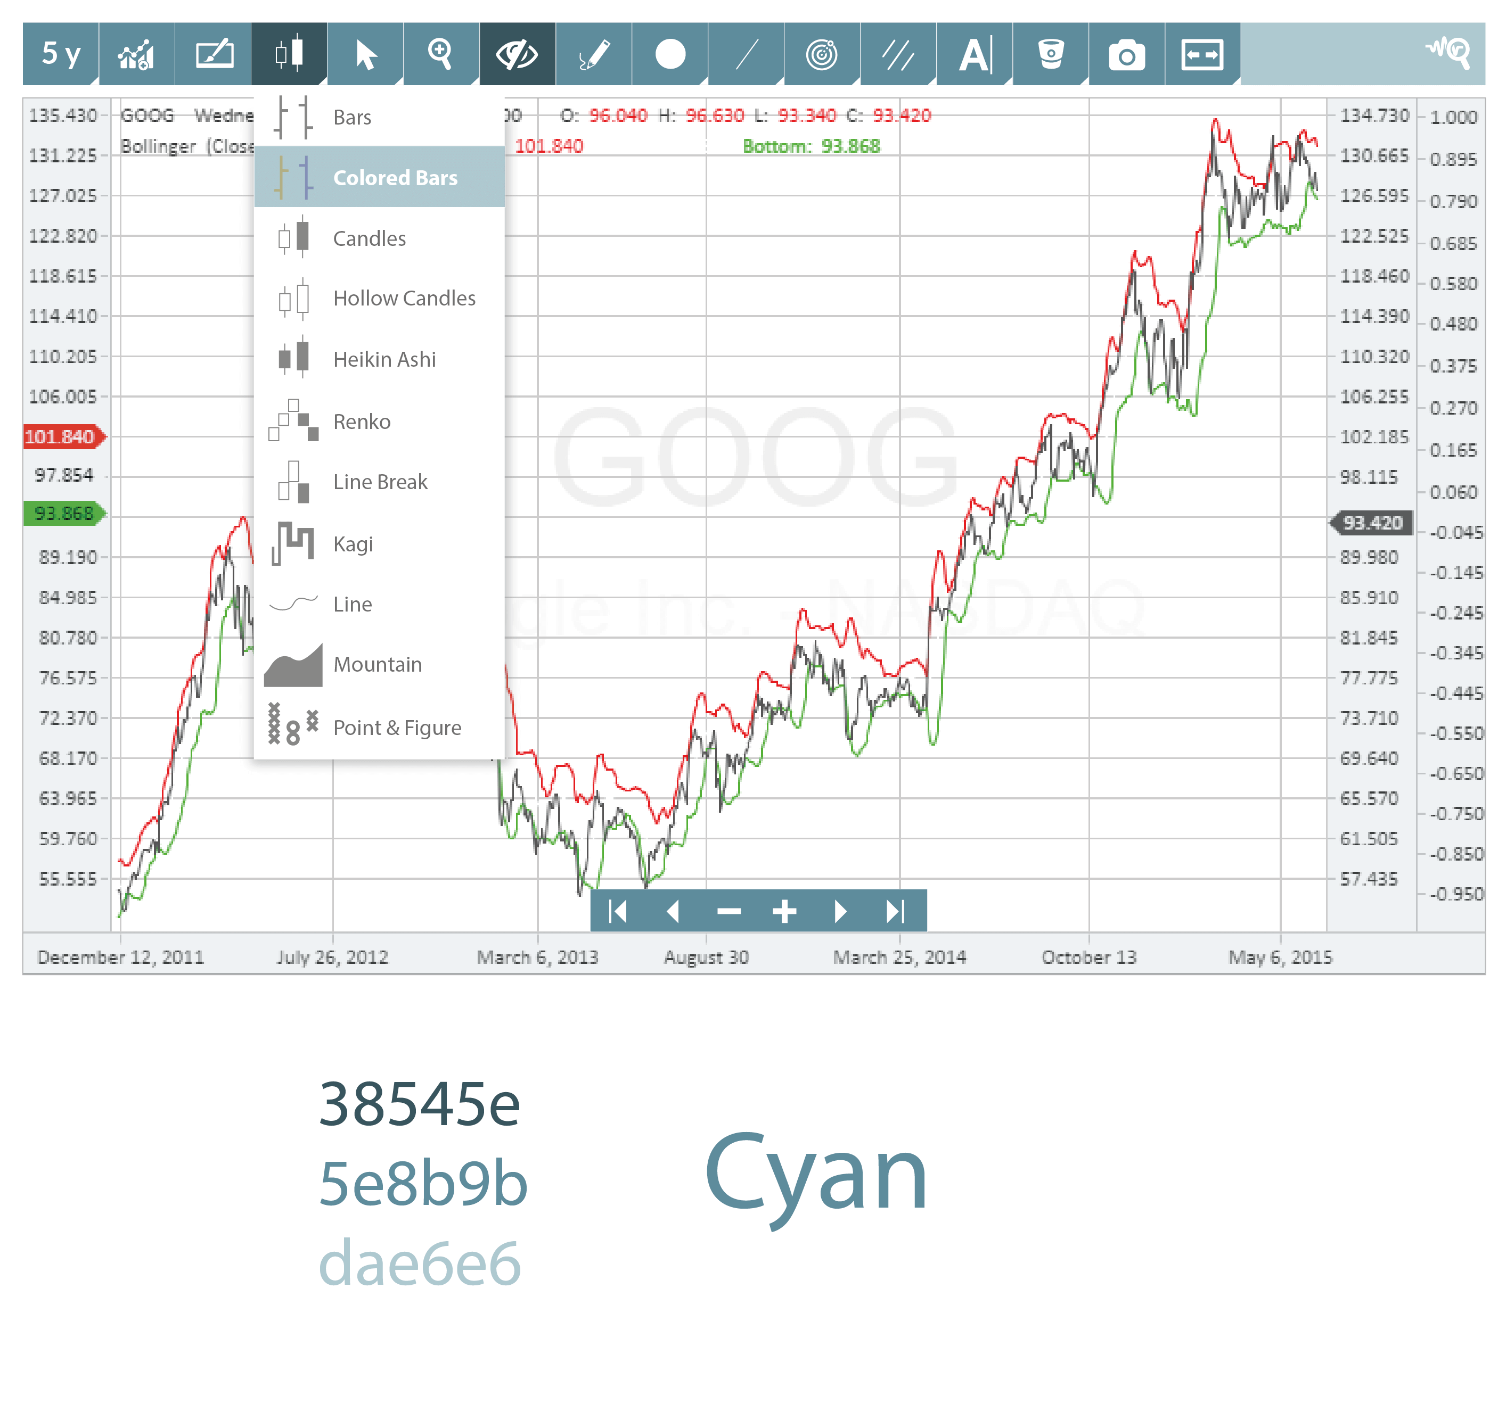Select the text annotation tool

coord(975,54)
